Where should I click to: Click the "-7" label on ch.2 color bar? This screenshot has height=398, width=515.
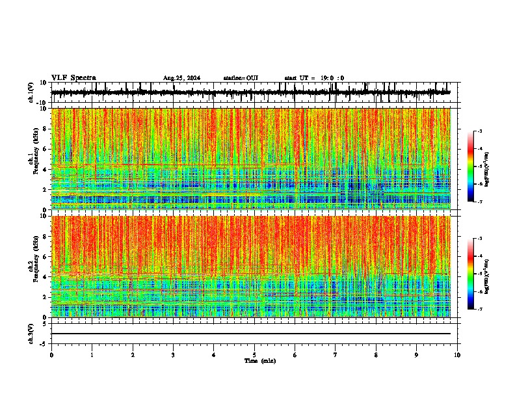(479, 309)
